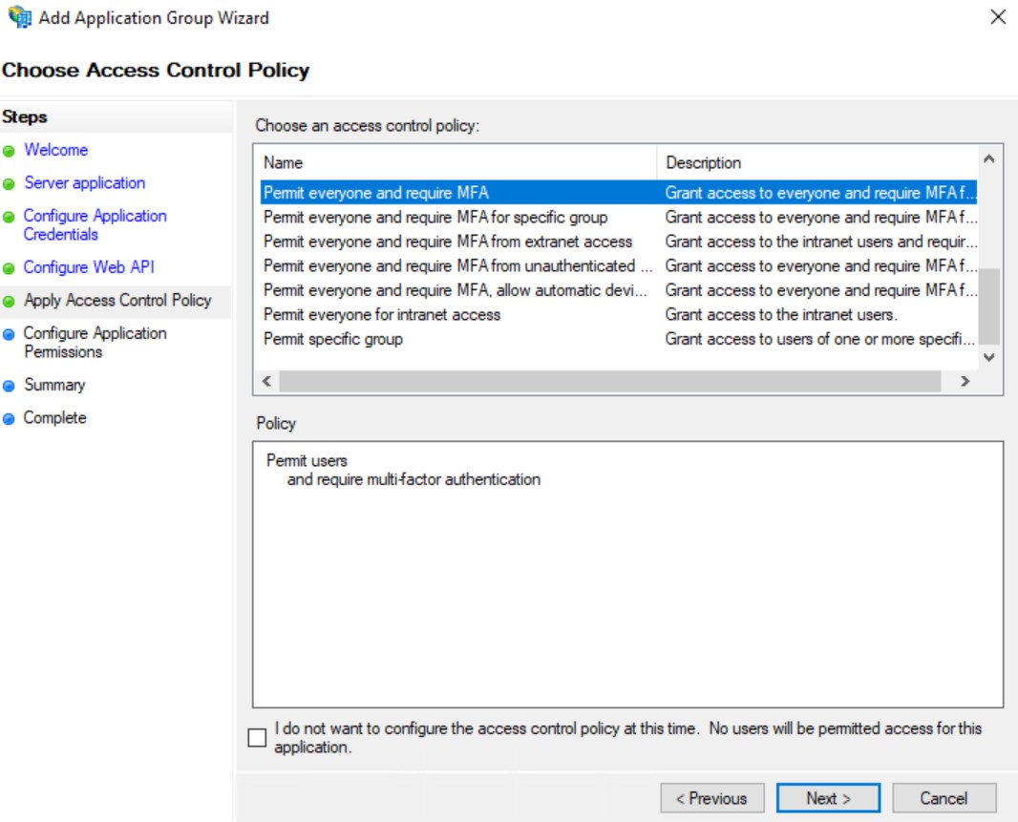Select Permit everyone for intranet access policy
This screenshot has width=1018, height=822.
[x=618, y=314]
